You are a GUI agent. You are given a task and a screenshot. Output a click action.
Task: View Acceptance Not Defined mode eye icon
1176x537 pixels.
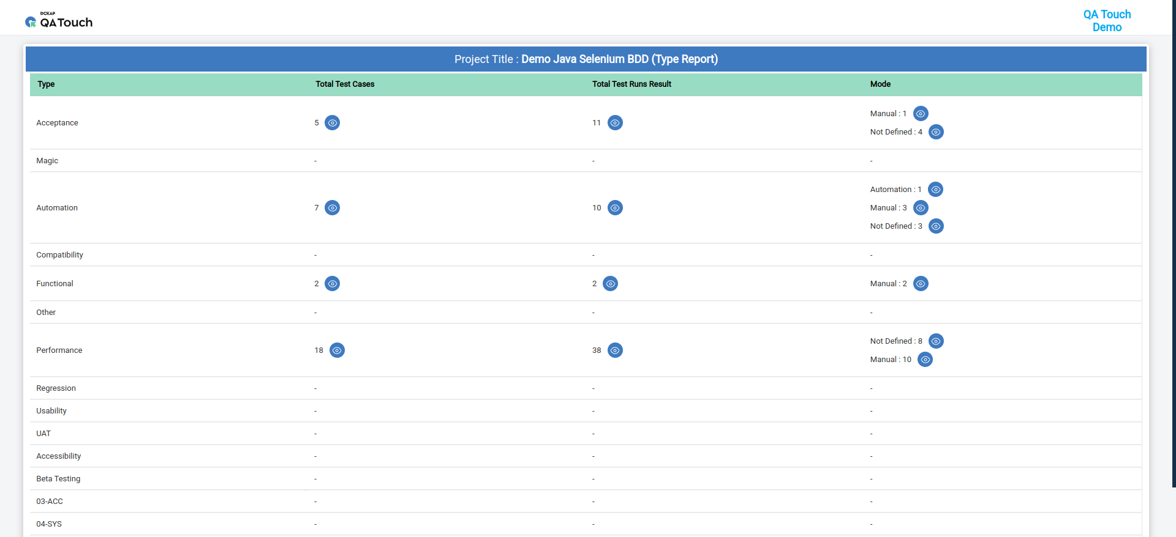(936, 132)
